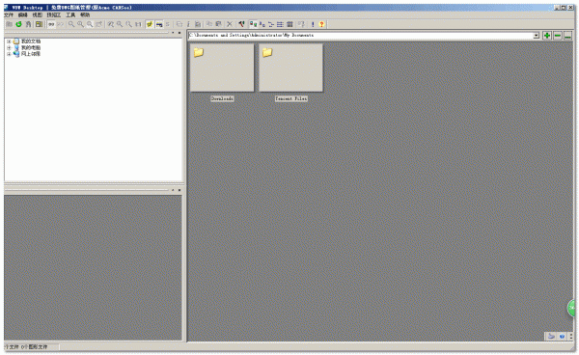The image size is (579, 355).
Task: Select 网上邻居 in the folder tree
Action: point(31,54)
